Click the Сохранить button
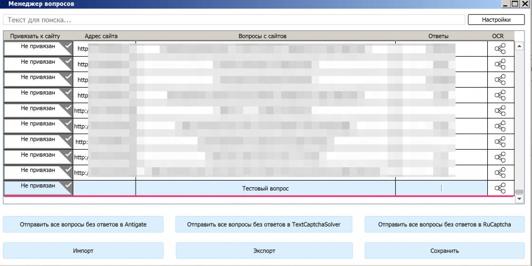Screen dimensions: 532x266 [x=444, y=251]
